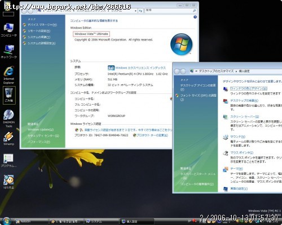Open タスクバーとスタート メニュー related link
Image resolution: width=282 pixels, height=225 pixels.
[198, 175]
